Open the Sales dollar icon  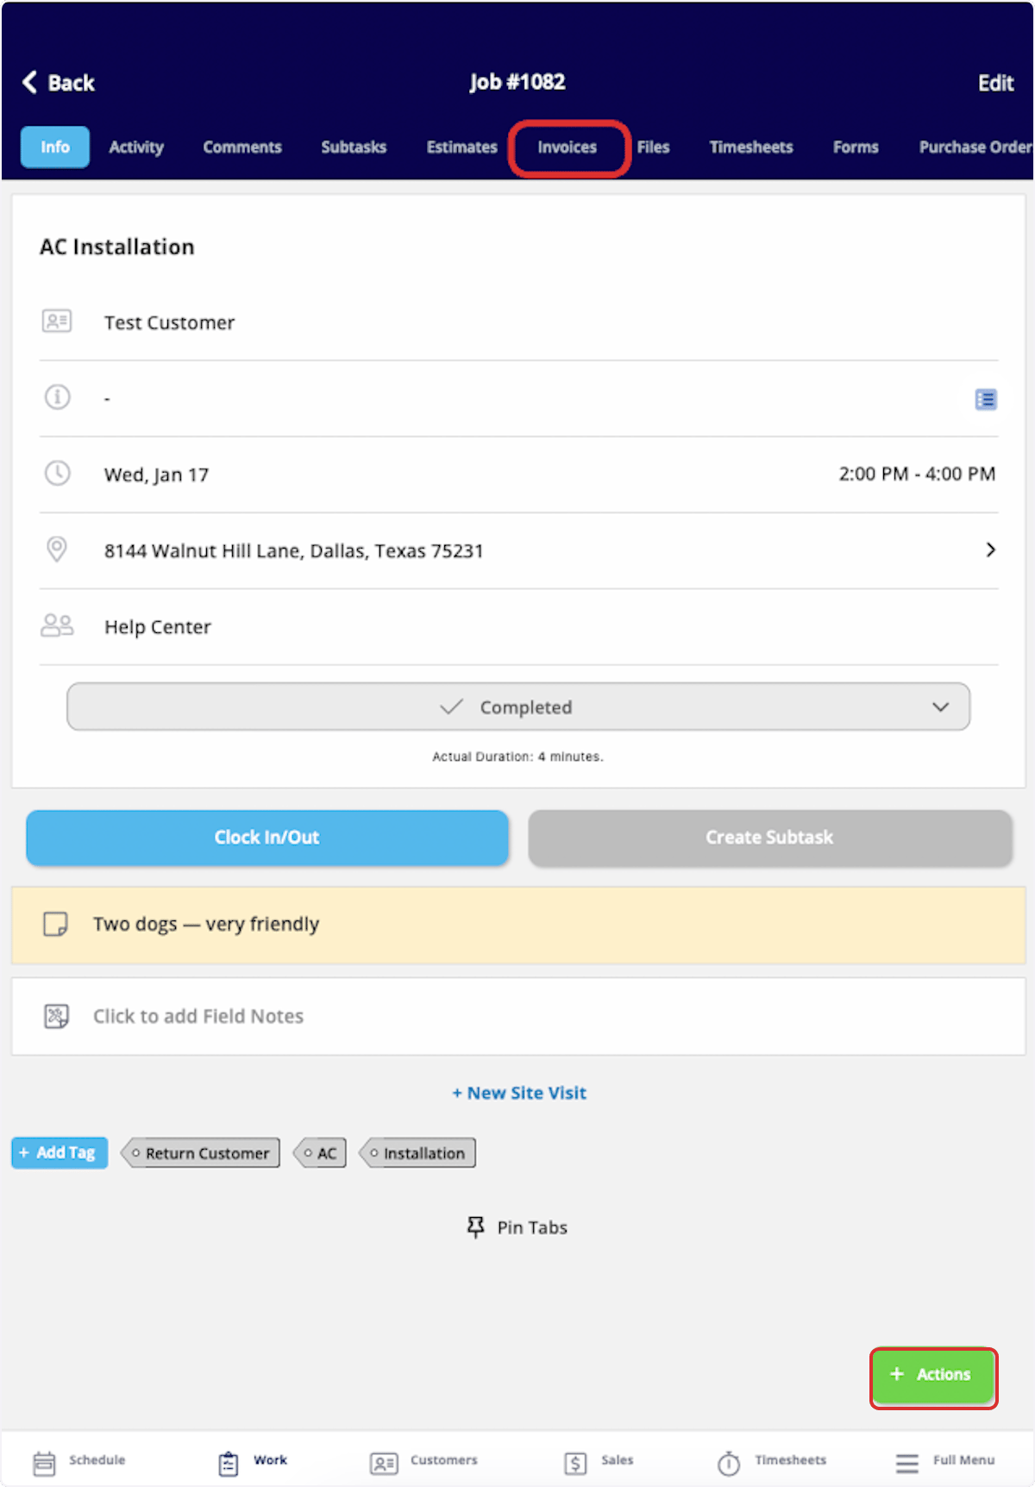point(575,1463)
